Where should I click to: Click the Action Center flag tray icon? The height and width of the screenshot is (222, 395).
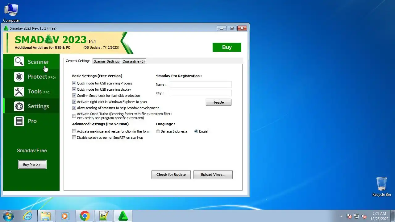[349, 216]
